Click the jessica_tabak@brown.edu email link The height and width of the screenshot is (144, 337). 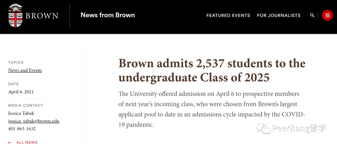(34, 121)
